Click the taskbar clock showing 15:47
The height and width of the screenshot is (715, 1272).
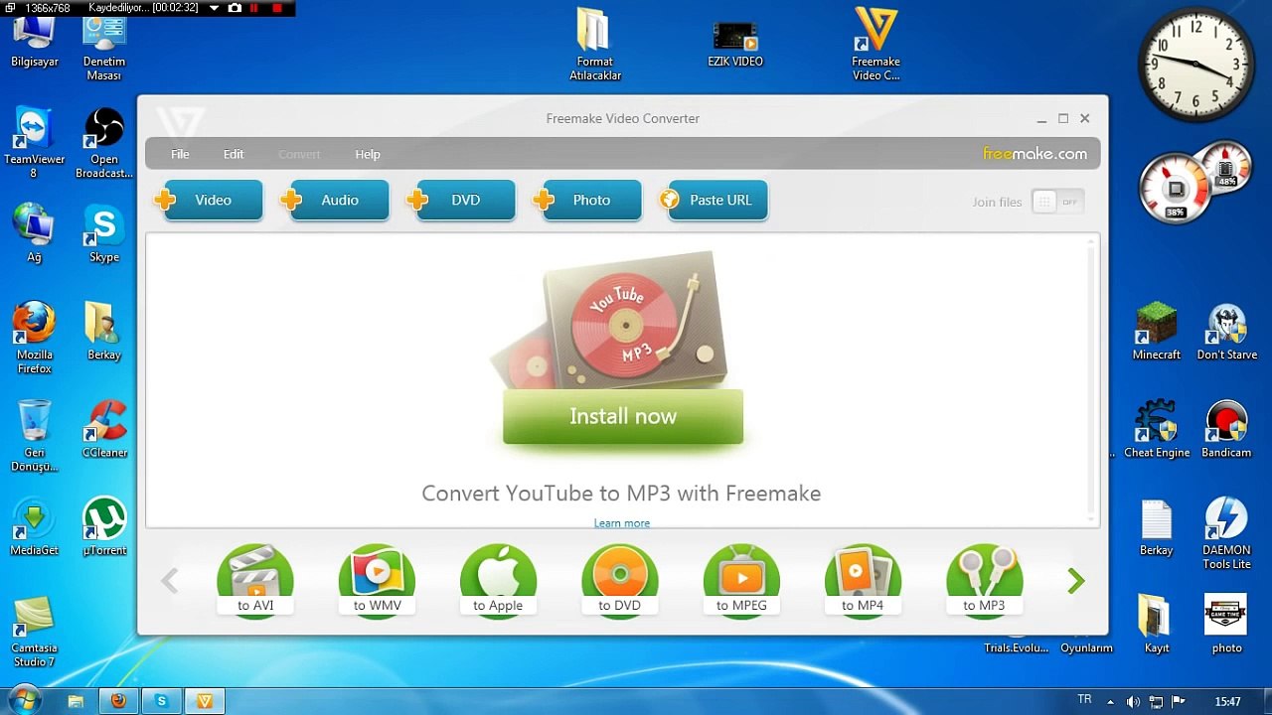pos(1228,702)
